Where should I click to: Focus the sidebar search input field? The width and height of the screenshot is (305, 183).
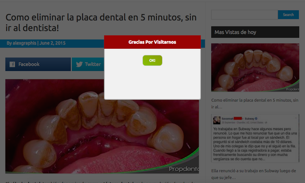pos(245,15)
